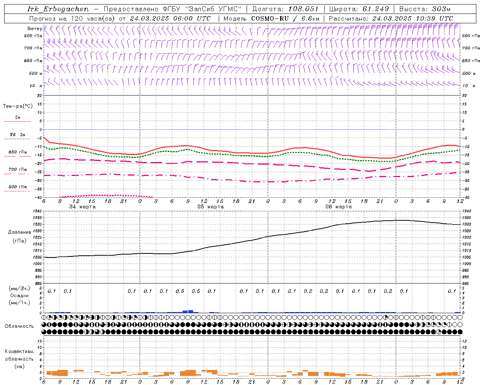The width and height of the screenshot is (482, 385).
Task: Click the 'Рассчитано: 24.03.2025 10:39 UTC' timestamp
Action: pyautogui.click(x=391, y=18)
